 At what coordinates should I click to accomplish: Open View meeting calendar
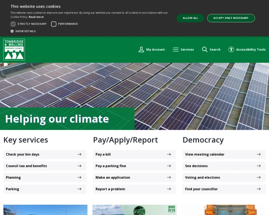(204, 155)
